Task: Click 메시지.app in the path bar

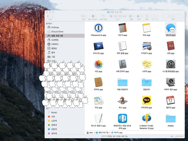Action: click(x=117, y=133)
